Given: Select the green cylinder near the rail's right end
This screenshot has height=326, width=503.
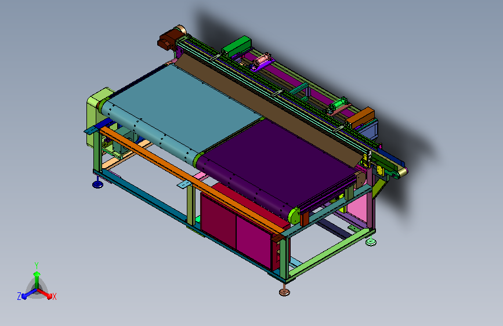Looking at the screenshot, I should (x=338, y=105).
